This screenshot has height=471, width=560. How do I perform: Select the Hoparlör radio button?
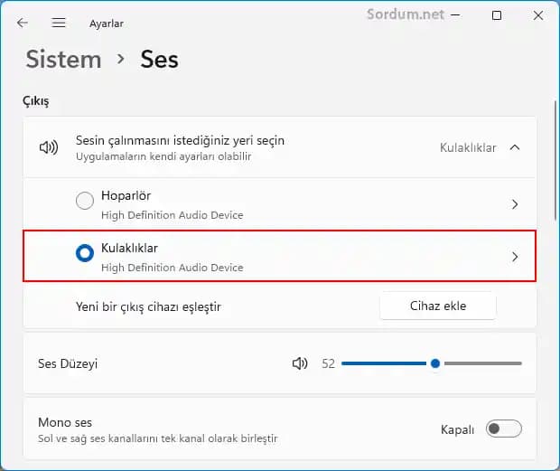coord(85,201)
